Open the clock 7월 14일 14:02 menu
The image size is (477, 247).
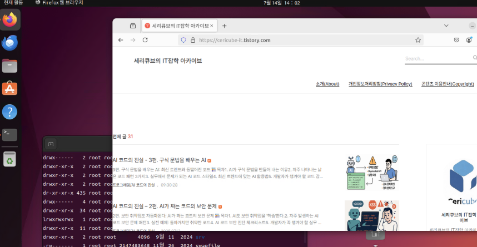(x=282, y=3)
